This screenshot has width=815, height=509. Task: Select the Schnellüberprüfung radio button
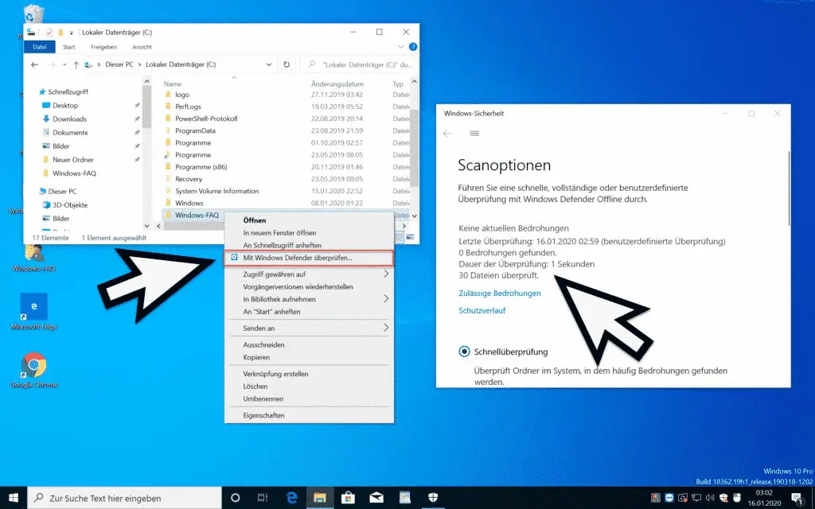pyautogui.click(x=464, y=352)
